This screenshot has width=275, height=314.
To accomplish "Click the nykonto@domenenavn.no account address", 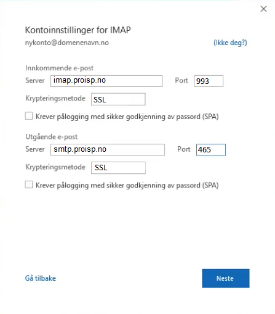I will pos(67,43).
